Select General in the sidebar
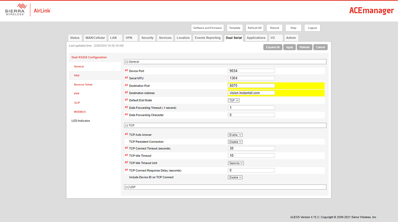The image size is (398, 222). tap(79, 66)
